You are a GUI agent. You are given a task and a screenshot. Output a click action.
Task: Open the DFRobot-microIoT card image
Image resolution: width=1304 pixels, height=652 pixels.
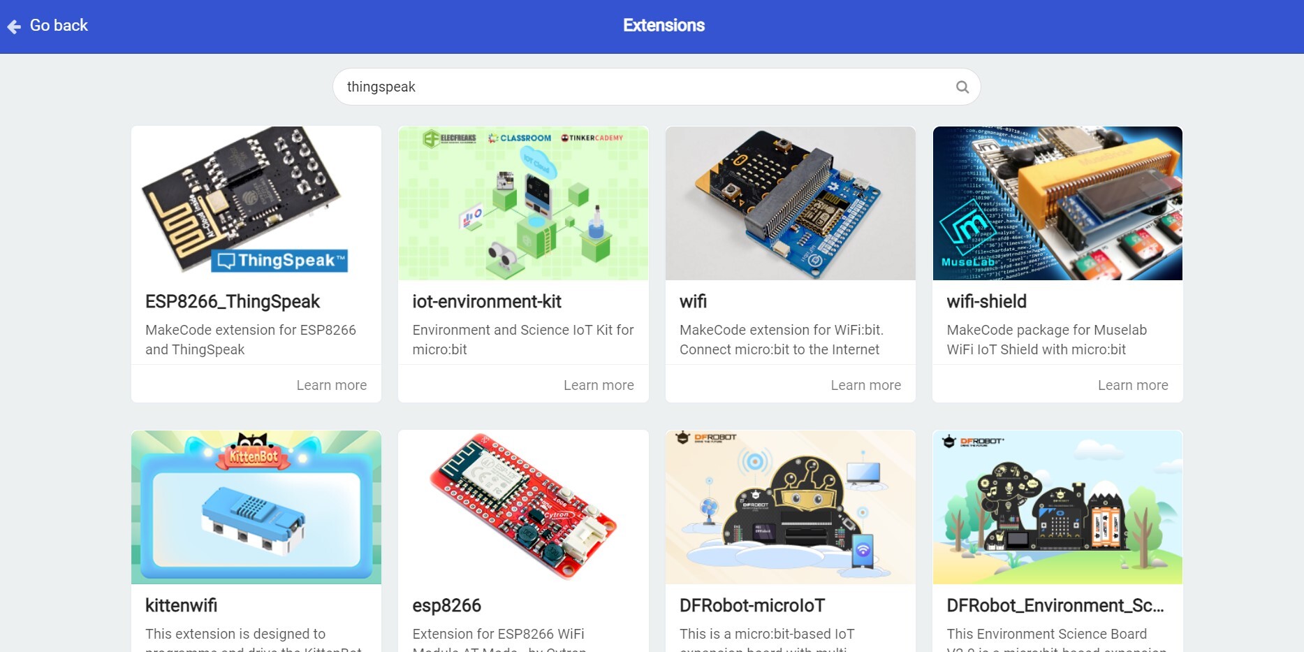point(791,507)
